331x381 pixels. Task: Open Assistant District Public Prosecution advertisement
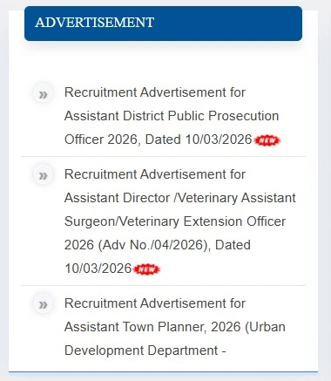point(172,116)
